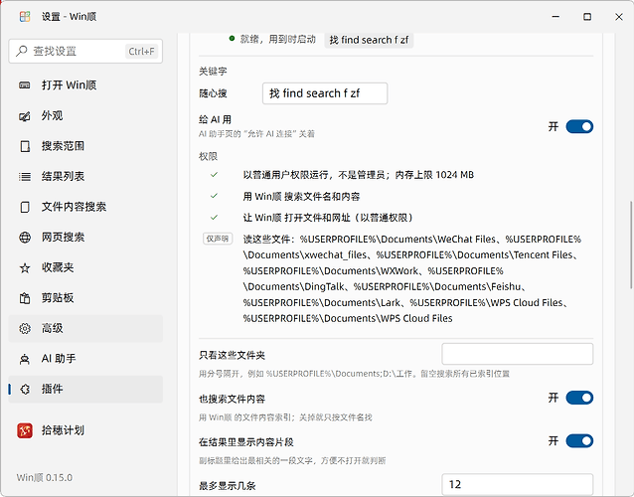634x497 pixels.
Task: Switch to 文件内容搜索 page
Action: click(85, 207)
